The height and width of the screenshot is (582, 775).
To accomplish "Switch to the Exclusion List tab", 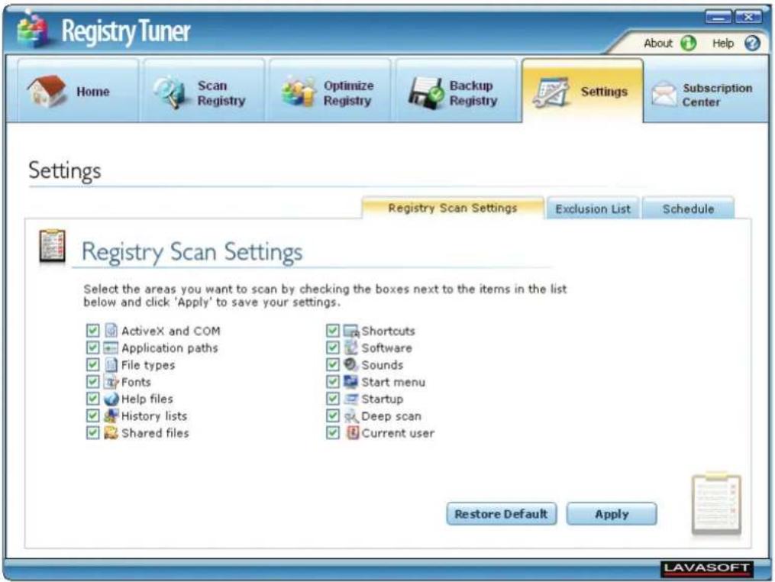I will pos(593,209).
